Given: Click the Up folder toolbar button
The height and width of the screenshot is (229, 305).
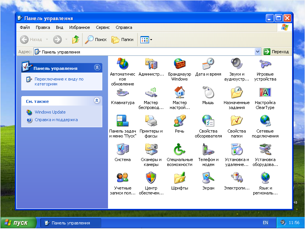Looking at the screenshot, I should click(x=76, y=39).
